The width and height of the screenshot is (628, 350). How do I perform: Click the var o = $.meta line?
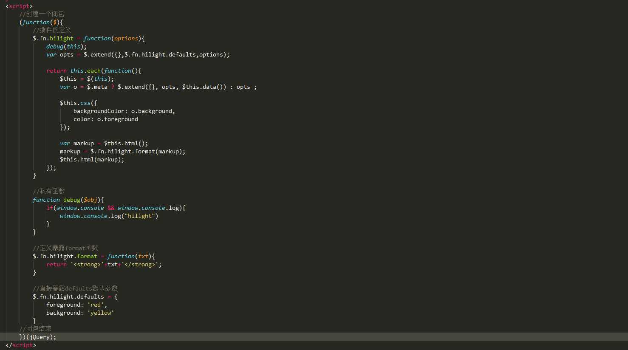coord(158,87)
